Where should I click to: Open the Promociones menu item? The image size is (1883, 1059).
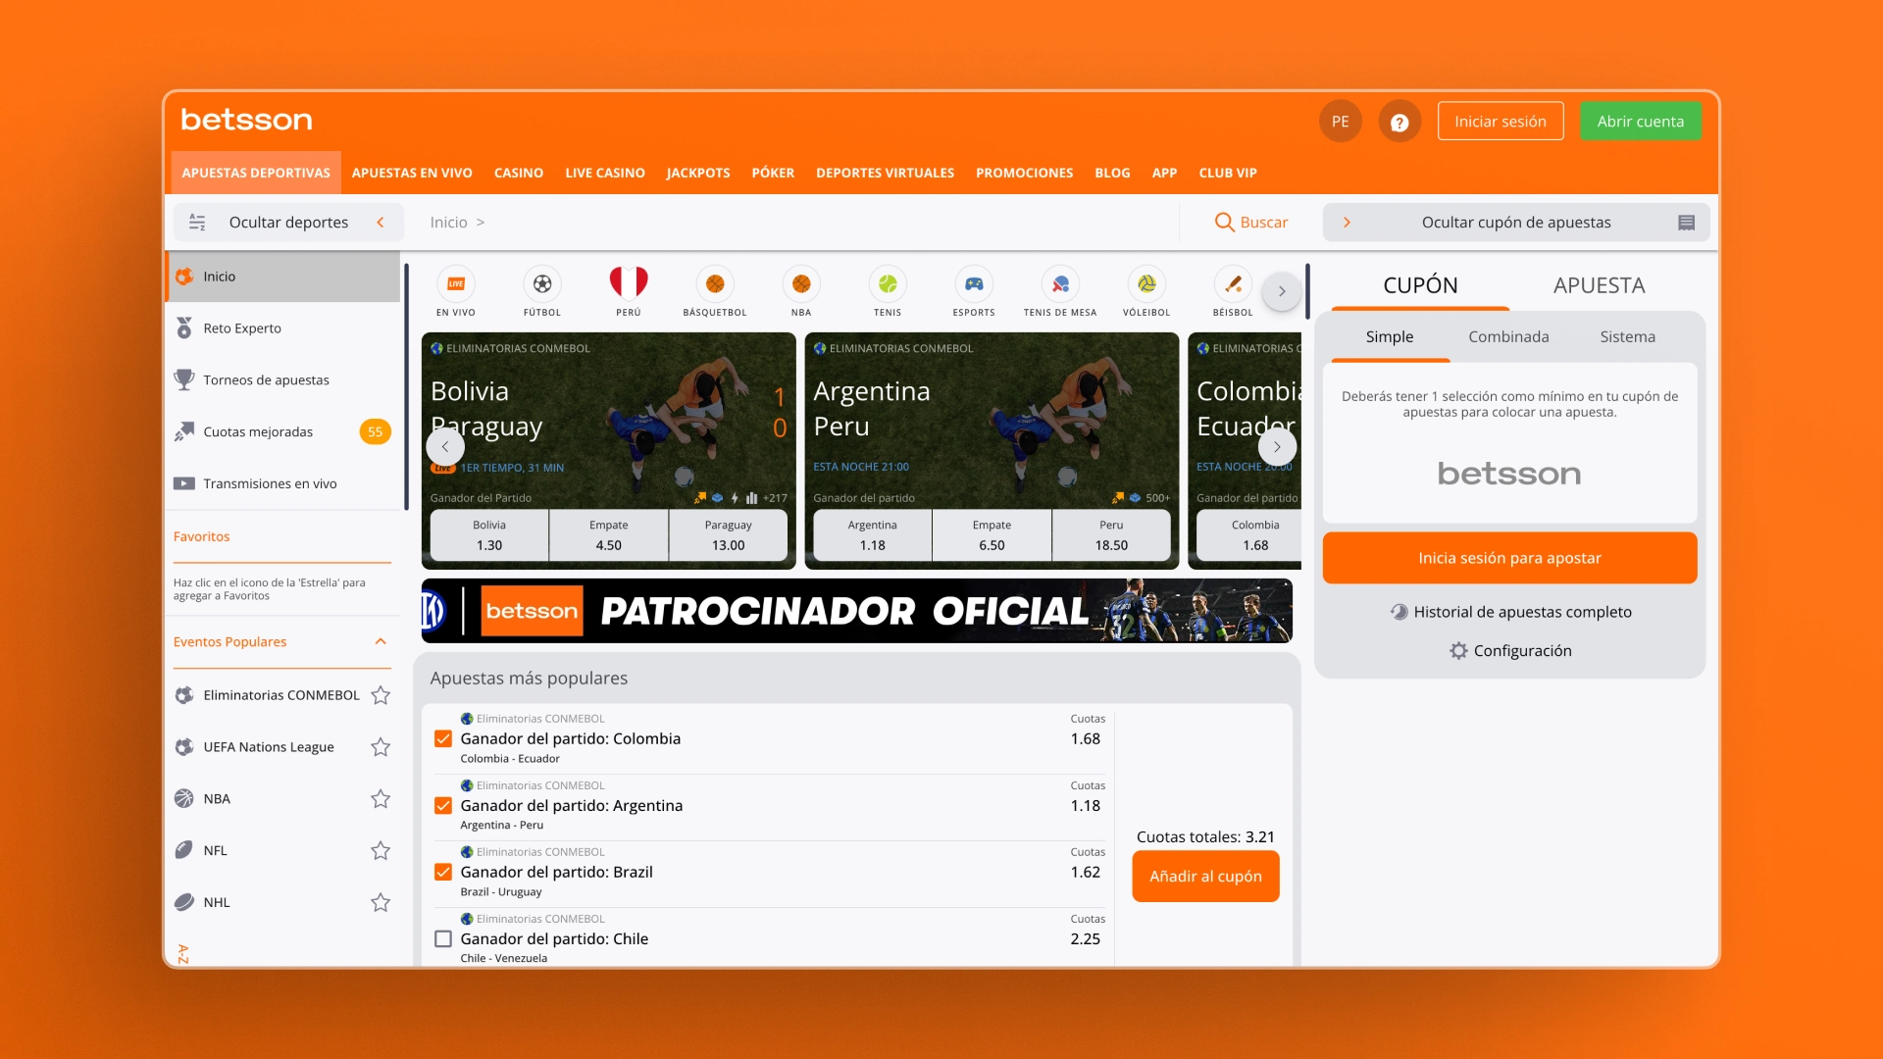coord(1024,173)
